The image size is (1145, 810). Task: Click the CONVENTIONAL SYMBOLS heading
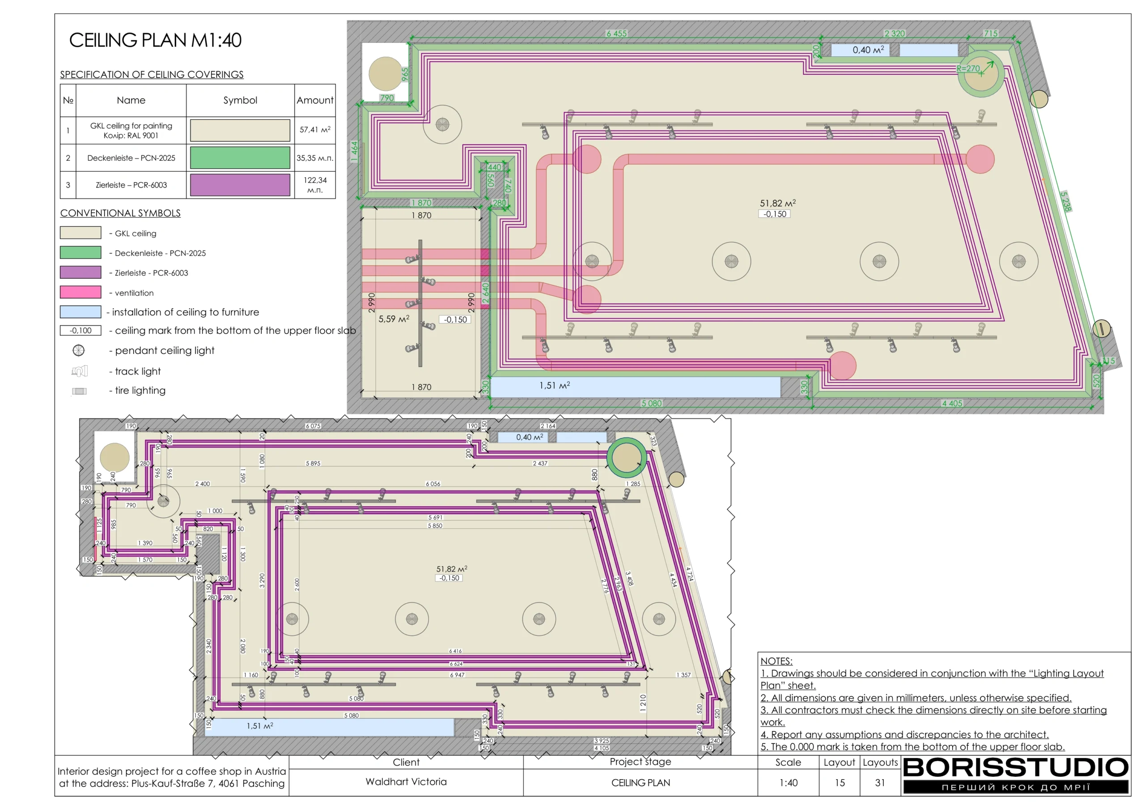tap(120, 213)
